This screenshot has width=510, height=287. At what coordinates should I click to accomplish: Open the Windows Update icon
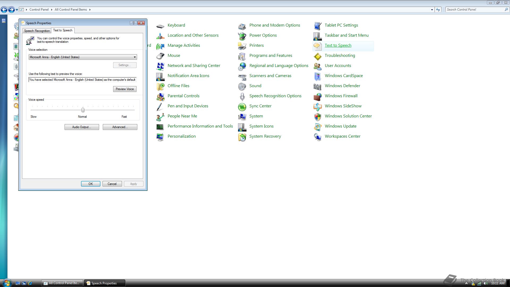(x=317, y=127)
